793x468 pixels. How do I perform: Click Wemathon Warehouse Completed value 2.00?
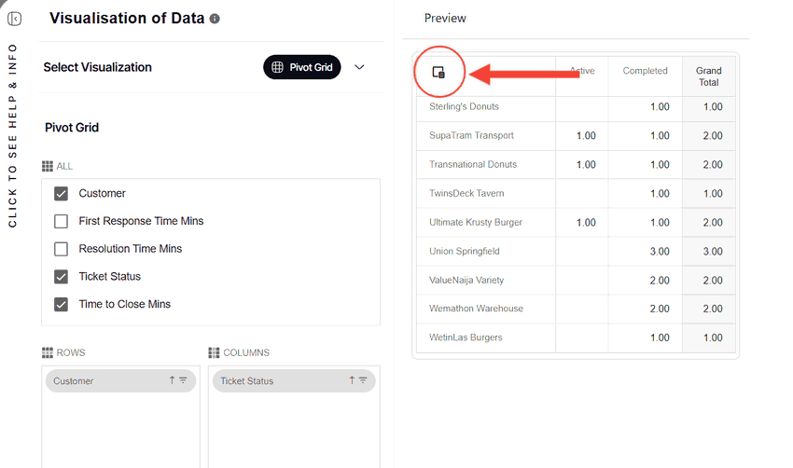660,309
